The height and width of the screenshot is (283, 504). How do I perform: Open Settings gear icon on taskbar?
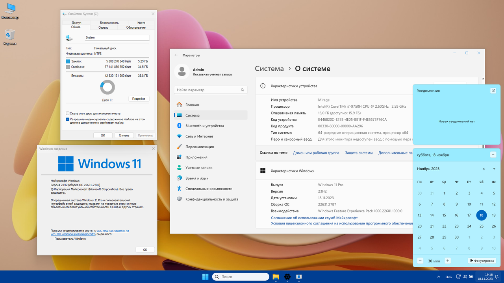pos(287,277)
